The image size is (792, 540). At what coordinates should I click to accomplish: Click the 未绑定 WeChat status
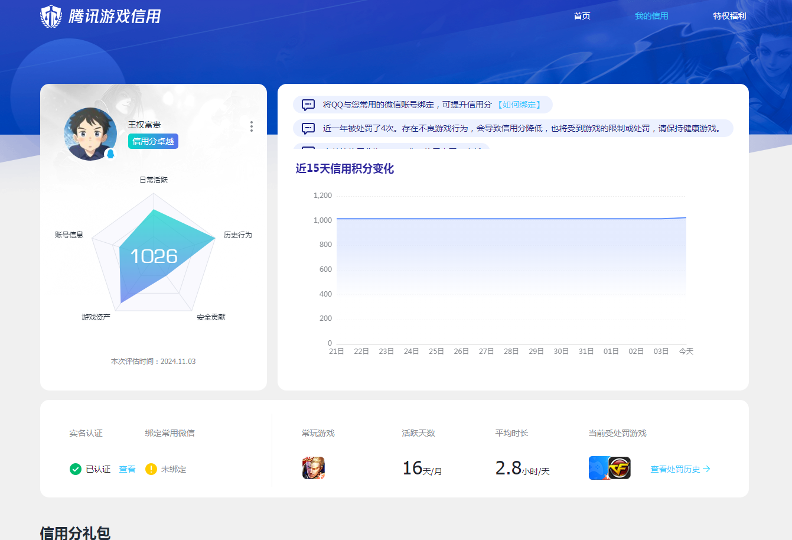(x=174, y=469)
